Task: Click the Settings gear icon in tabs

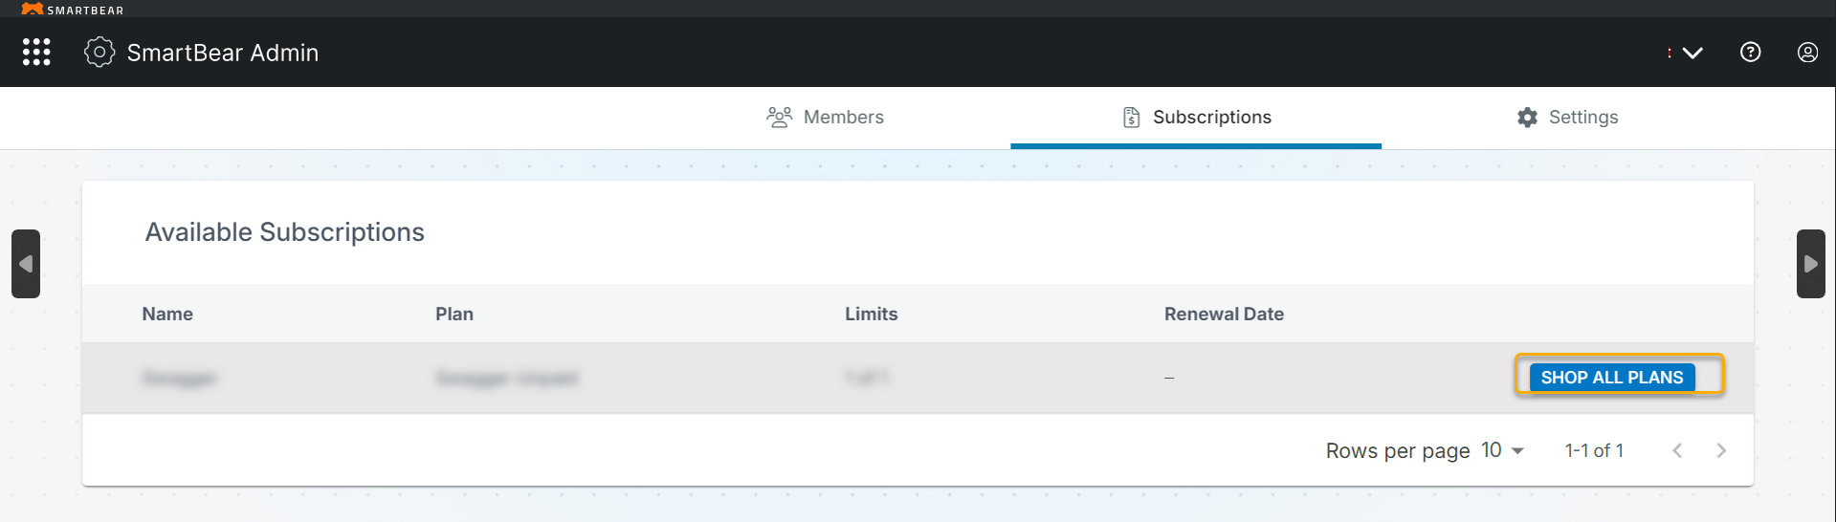Action: [x=1527, y=117]
